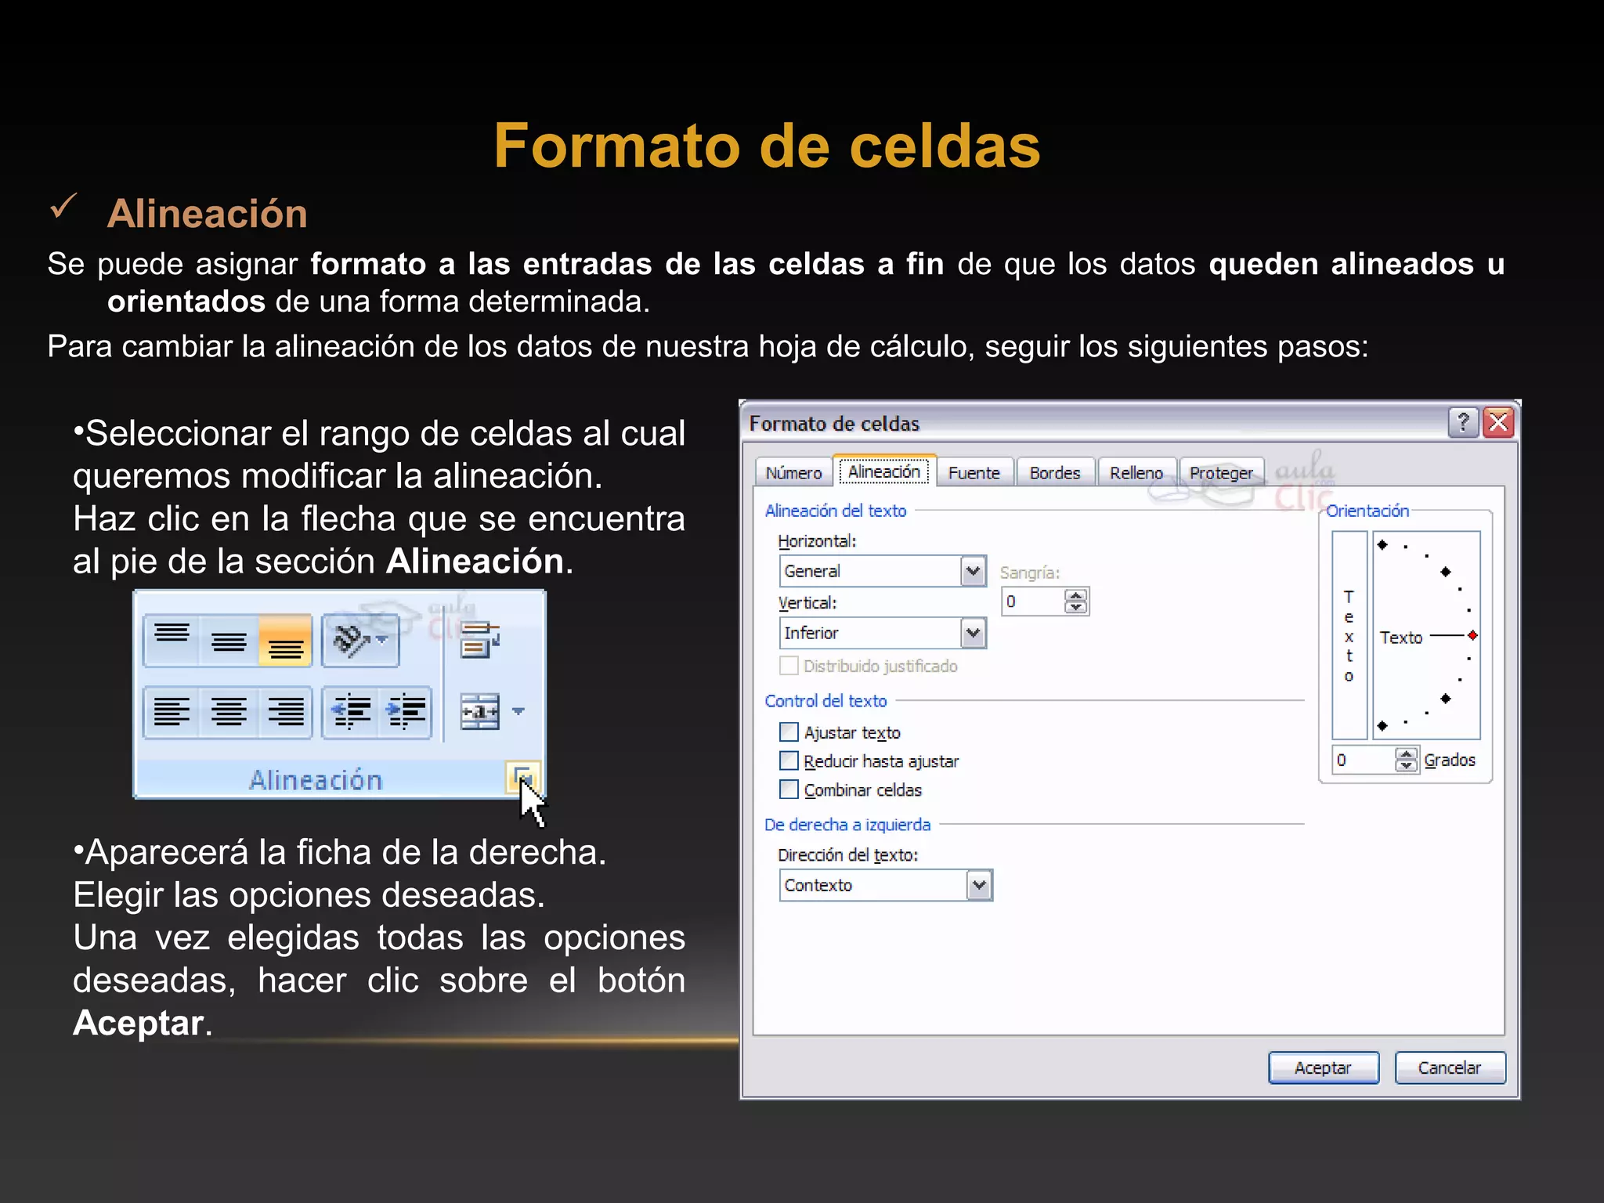Open the text orientation button
1604x1203 pixels.
(360, 640)
